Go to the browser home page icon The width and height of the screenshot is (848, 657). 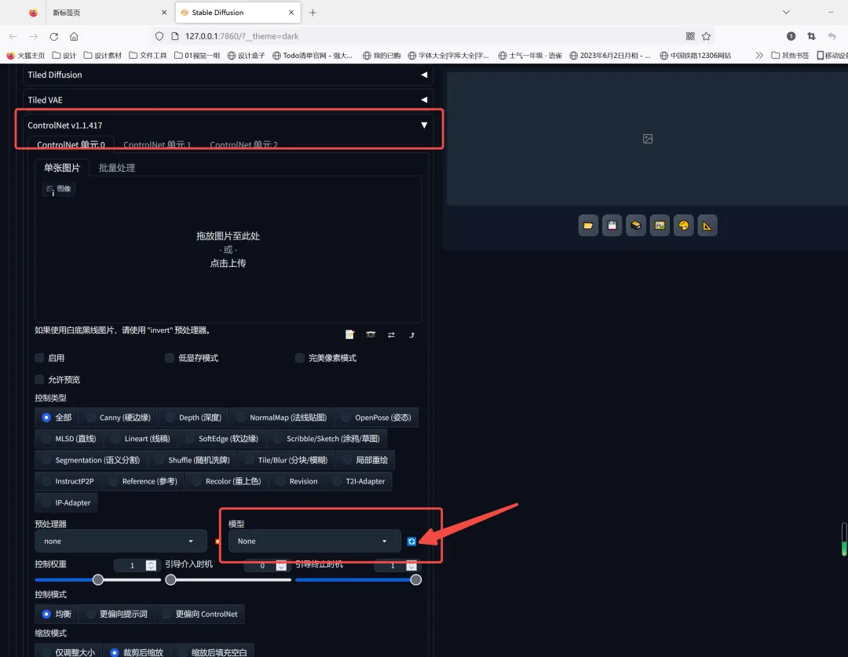coord(74,36)
